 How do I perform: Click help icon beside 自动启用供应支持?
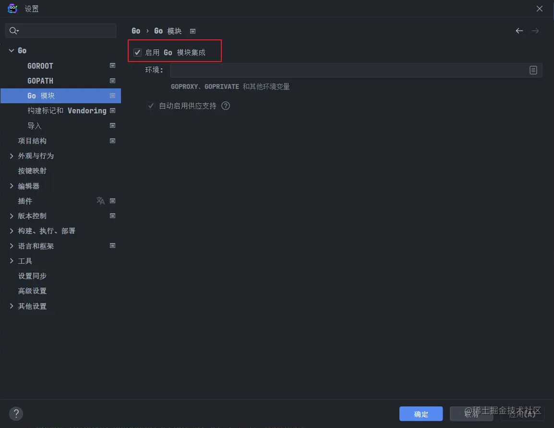(x=226, y=106)
